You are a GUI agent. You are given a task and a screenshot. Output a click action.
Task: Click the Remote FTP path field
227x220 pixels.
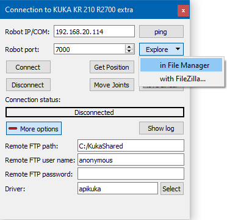(131, 145)
